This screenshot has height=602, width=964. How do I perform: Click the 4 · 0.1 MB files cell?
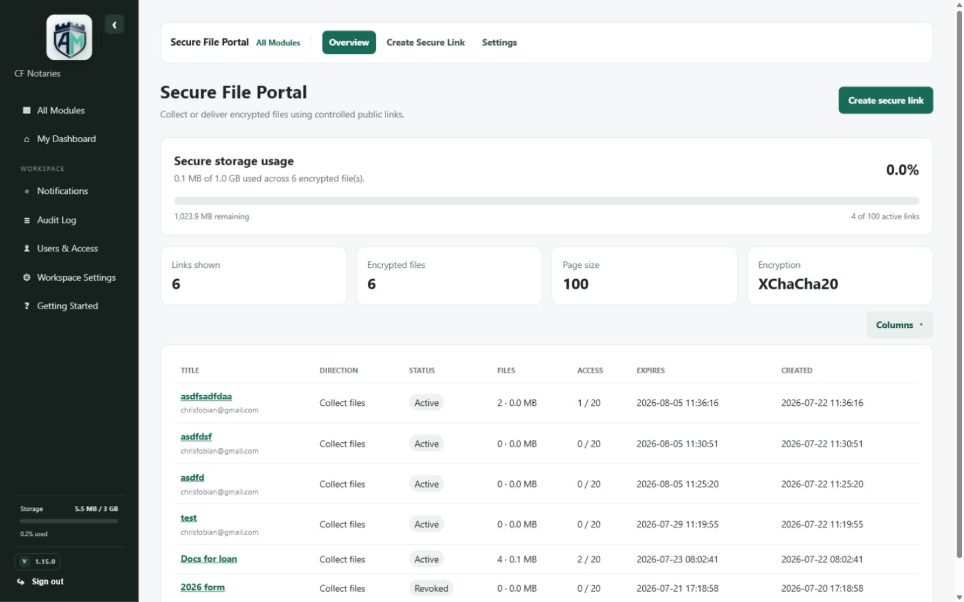517,559
